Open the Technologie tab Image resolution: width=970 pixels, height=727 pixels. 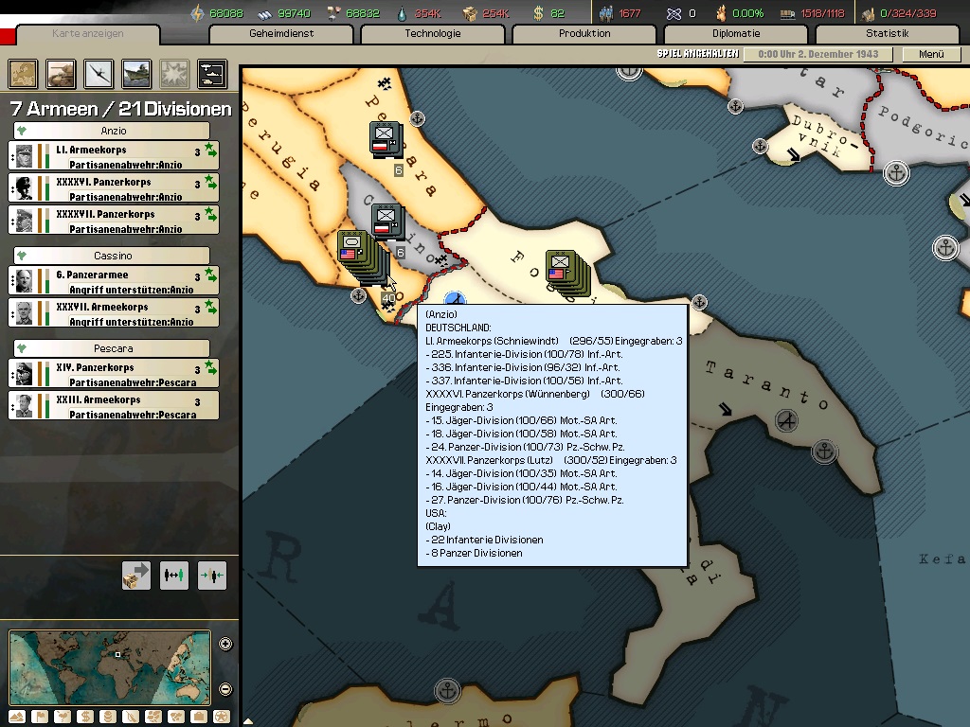[x=433, y=33]
